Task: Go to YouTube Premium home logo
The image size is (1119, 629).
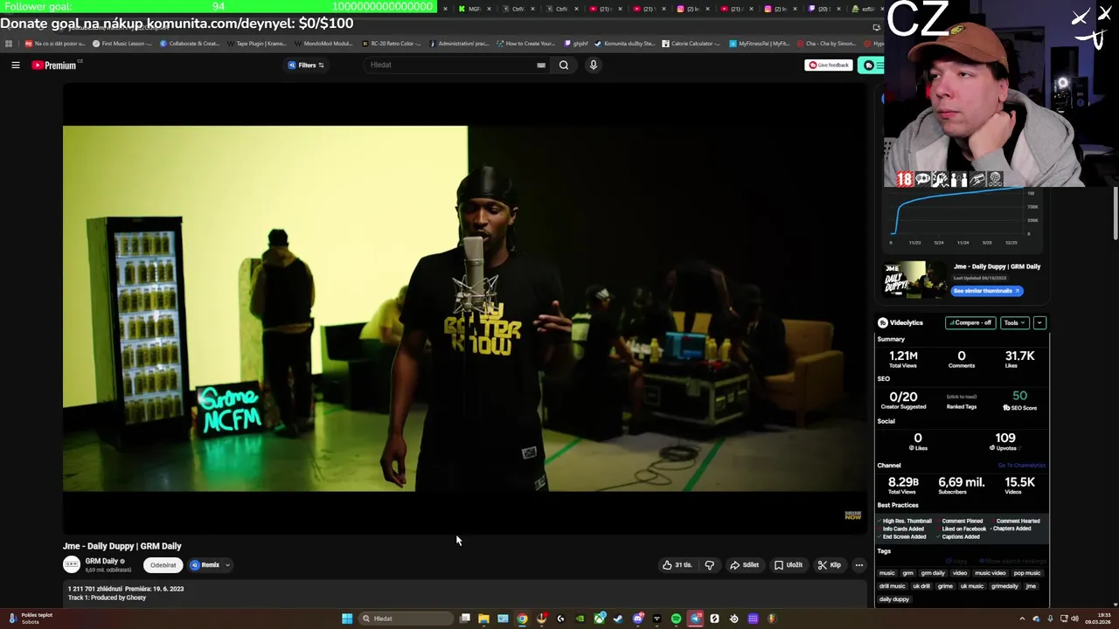Action: tap(56, 65)
